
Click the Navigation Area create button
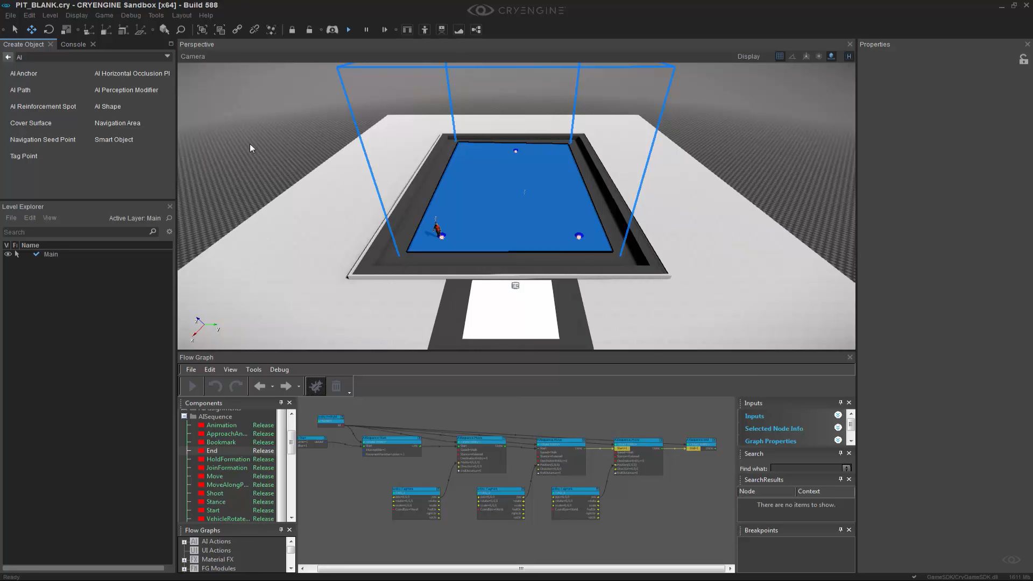point(117,123)
